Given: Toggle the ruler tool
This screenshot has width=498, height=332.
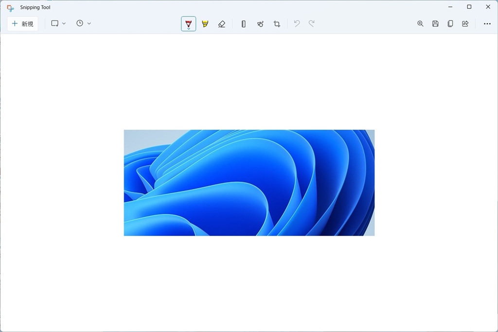Looking at the screenshot, I should tap(244, 24).
